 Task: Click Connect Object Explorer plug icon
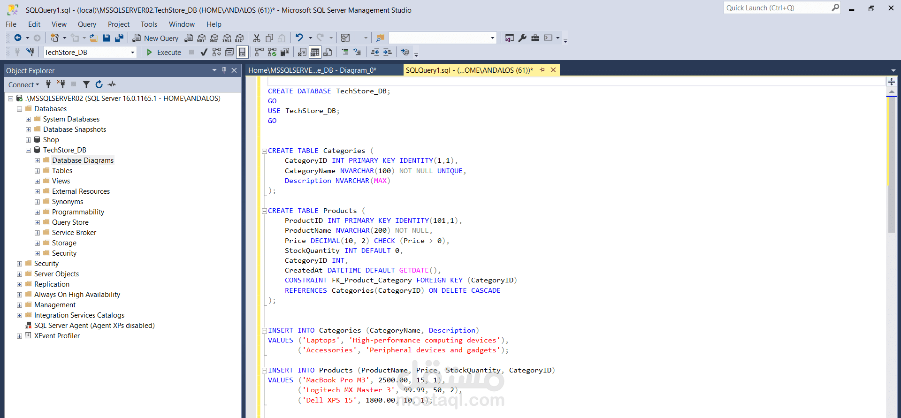coord(48,84)
